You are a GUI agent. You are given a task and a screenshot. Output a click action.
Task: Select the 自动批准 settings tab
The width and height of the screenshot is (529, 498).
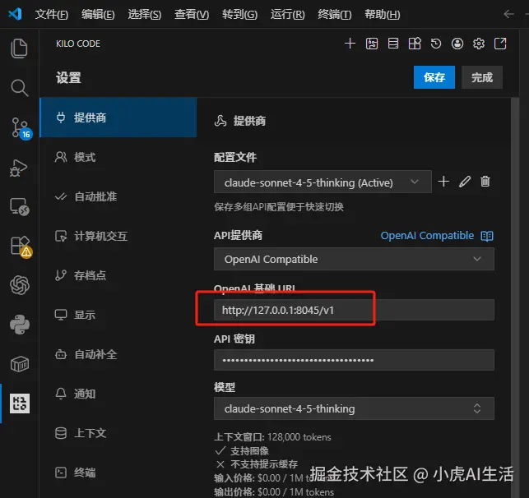coord(118,196)
